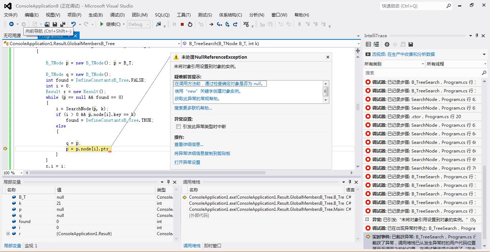Click 打开异常设置 link
490x252 pixels.
pos(187,162)
